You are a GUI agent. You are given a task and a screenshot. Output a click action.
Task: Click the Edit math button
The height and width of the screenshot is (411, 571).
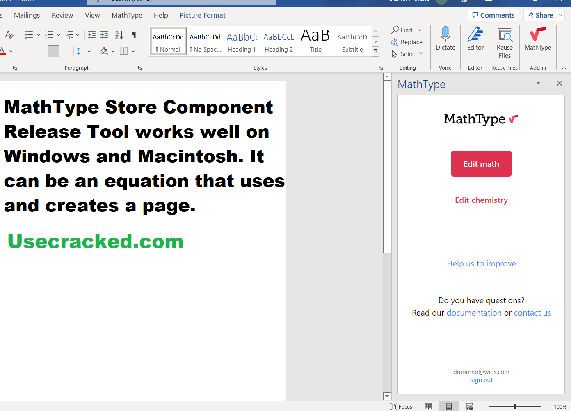(x=481, y=164)
